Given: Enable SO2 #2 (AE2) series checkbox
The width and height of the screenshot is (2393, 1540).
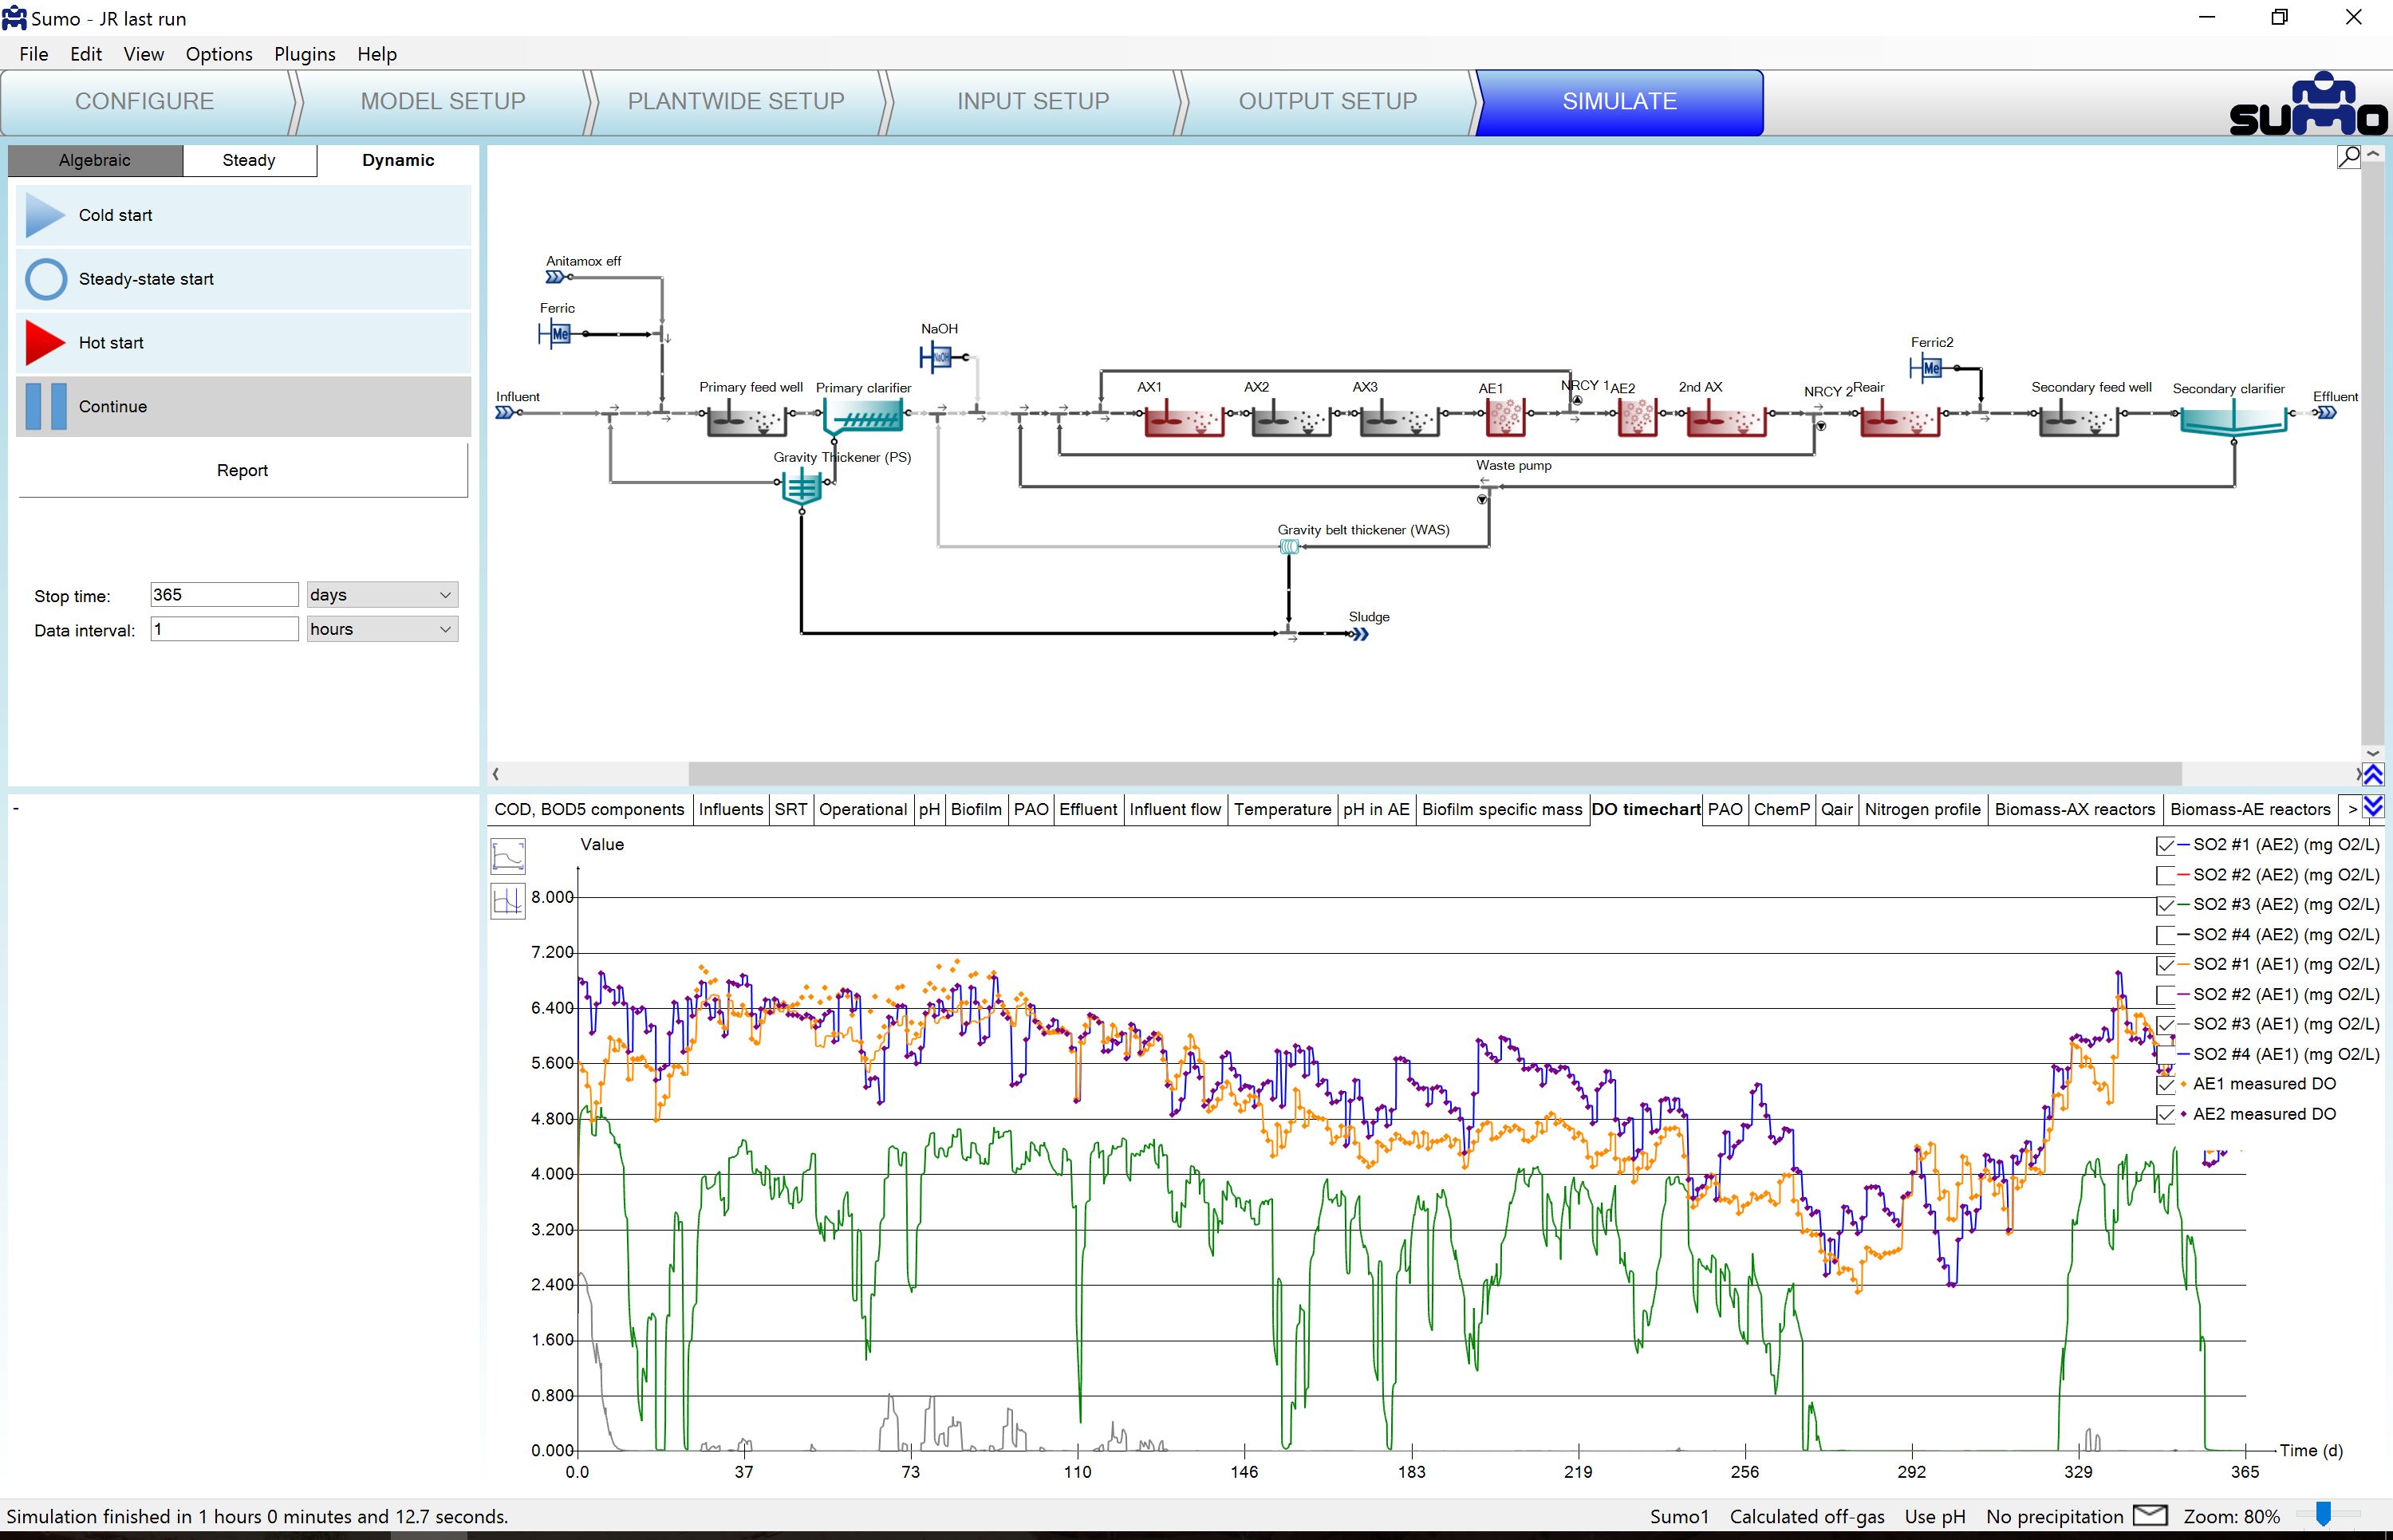Looking at the screenshot, I should pyautogui.click(x=2165, y=875).
